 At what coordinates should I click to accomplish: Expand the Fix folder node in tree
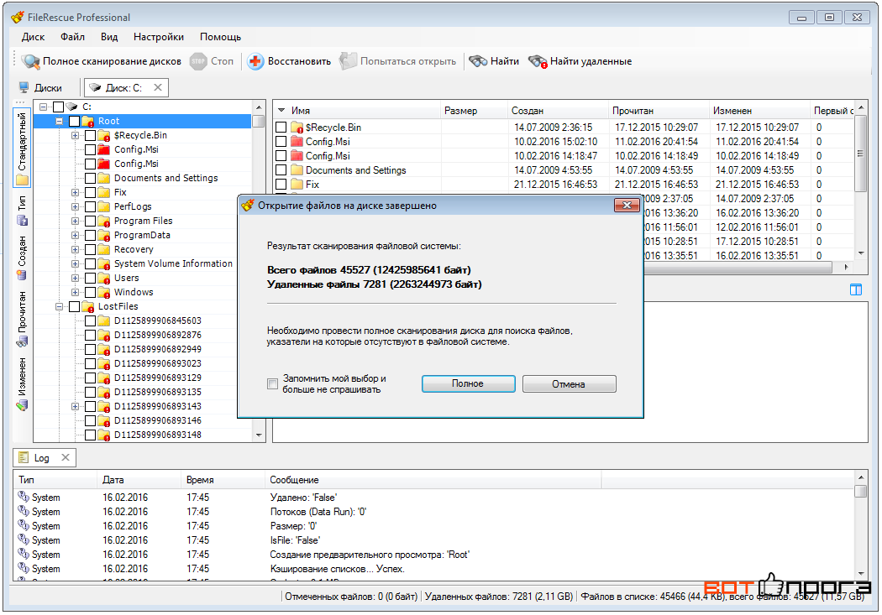75,192
